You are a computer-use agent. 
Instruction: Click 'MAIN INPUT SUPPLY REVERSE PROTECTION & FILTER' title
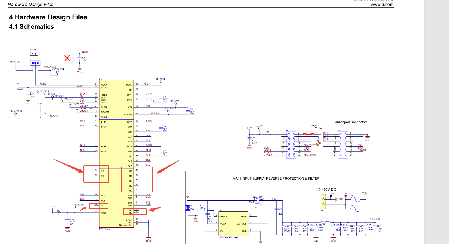(x=276, y=178)
